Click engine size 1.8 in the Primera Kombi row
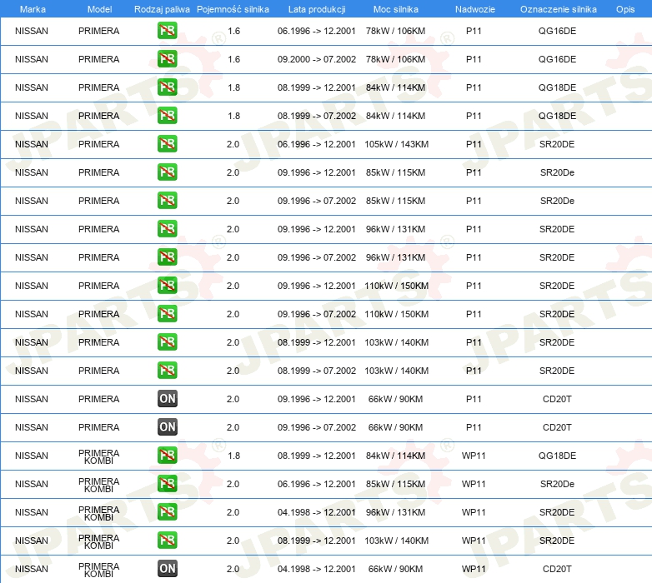This screenshot has width=652, height=583. pos(233,456)
